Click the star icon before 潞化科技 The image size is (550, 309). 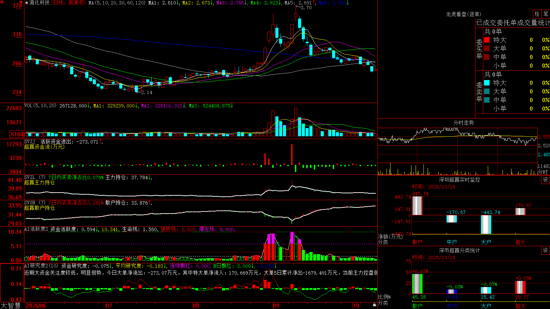pyautogui.click(x=26, y=3)
